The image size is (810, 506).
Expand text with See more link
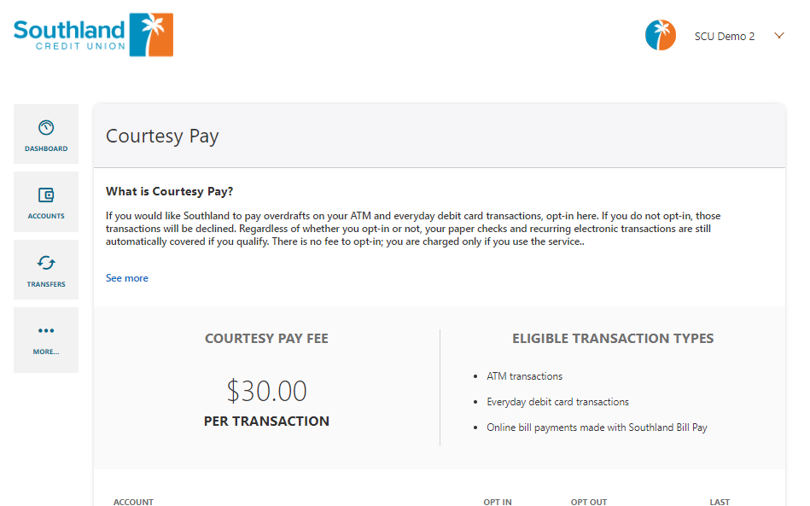coord(127,278)
